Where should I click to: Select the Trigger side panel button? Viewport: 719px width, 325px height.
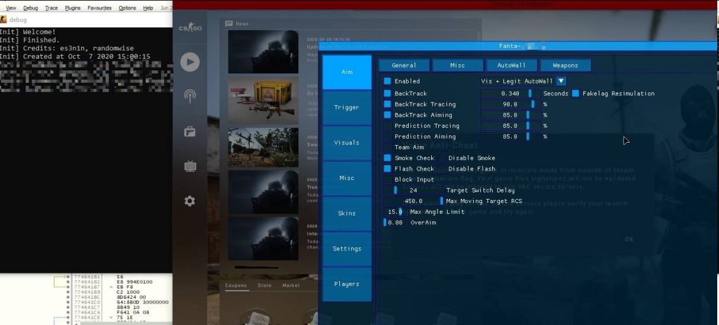tap(347, 108)
